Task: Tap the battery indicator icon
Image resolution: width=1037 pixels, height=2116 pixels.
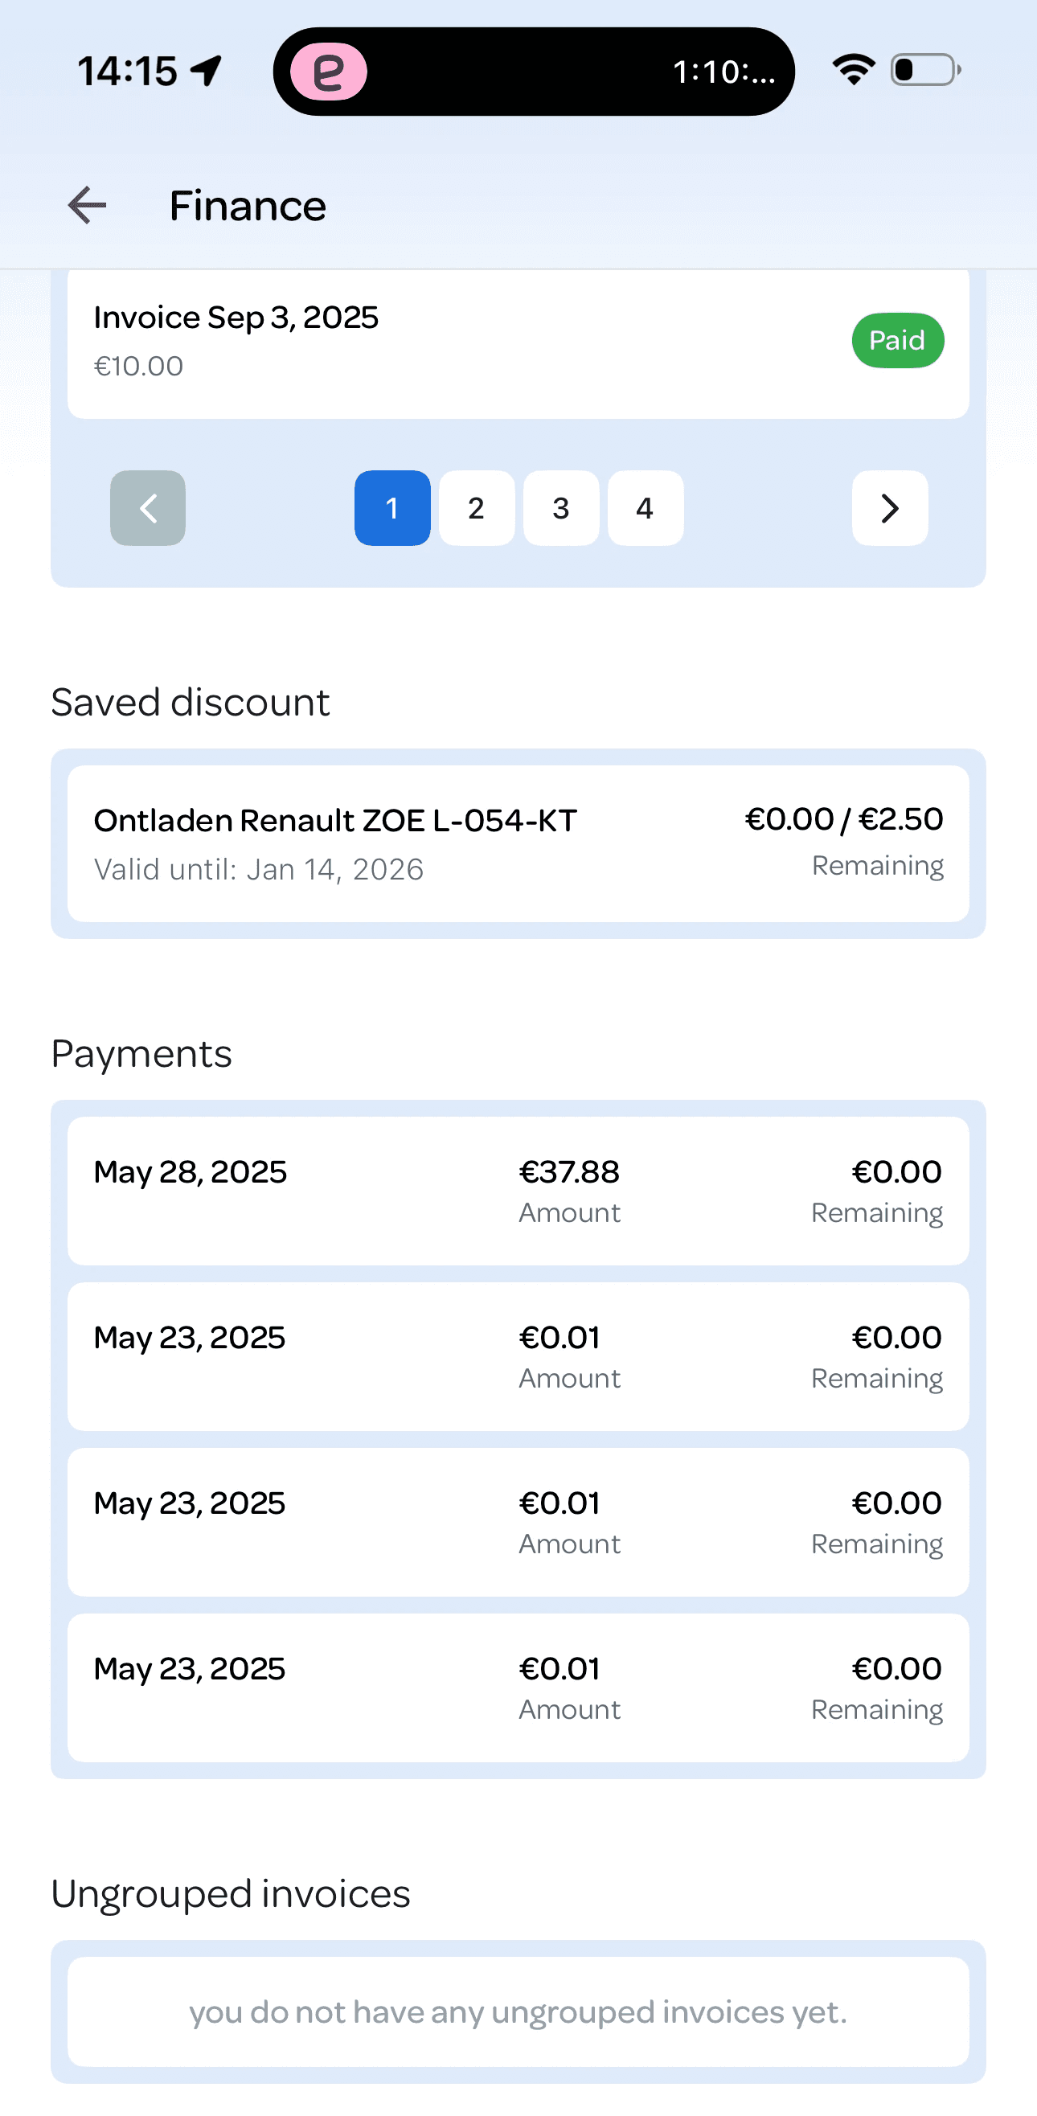Action: pos(925,70)
